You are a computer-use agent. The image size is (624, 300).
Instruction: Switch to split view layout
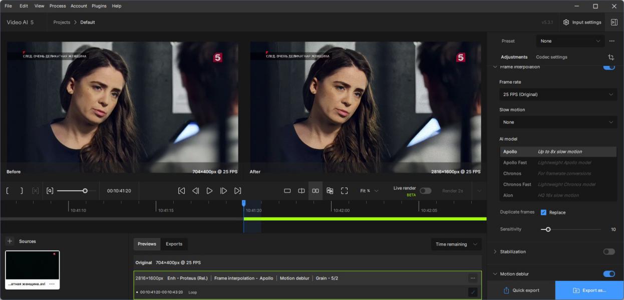301,191
